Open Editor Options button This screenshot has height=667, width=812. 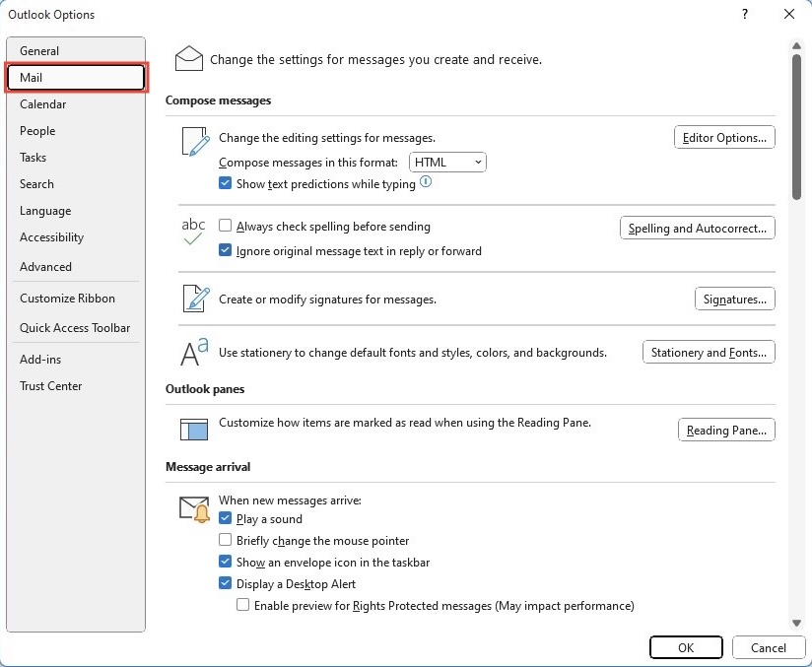pyautogui.click(x=724, y=137)
